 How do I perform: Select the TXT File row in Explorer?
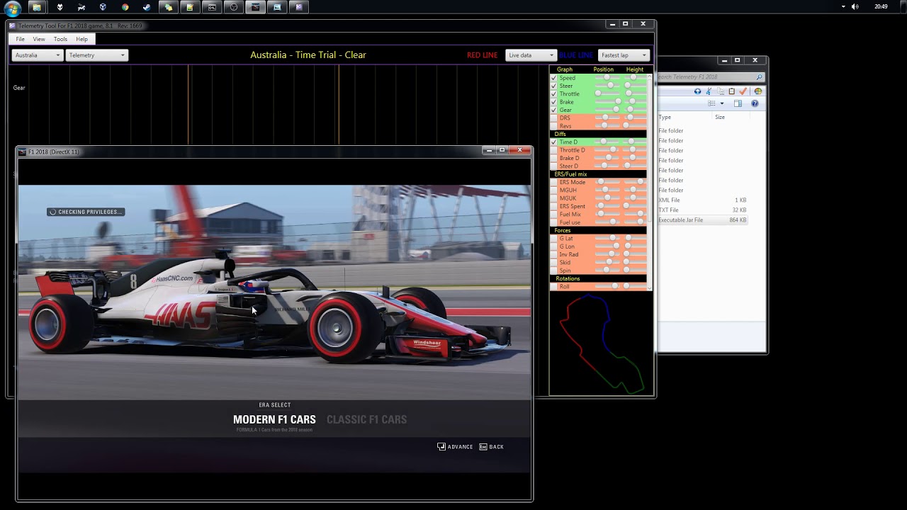[x=703, y=210]
